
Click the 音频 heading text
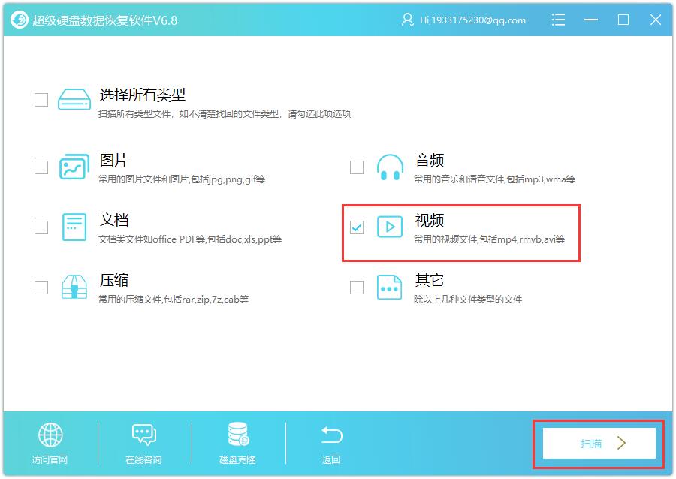(x=430, y=160)
